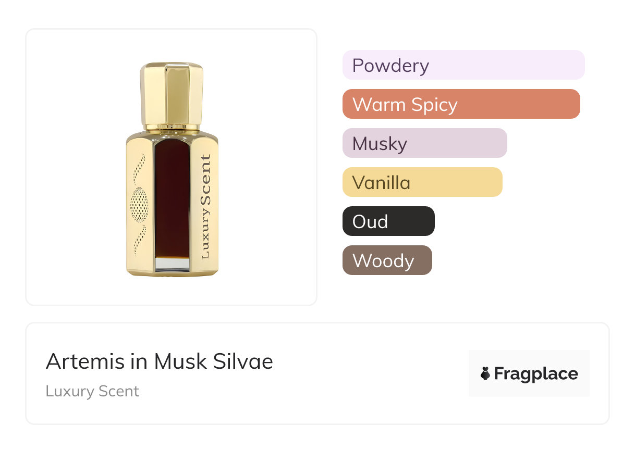This screenshot has height=450, width=635.
Task: Open the Artemis in Musk Silvae title
Action: coord(160,361)
